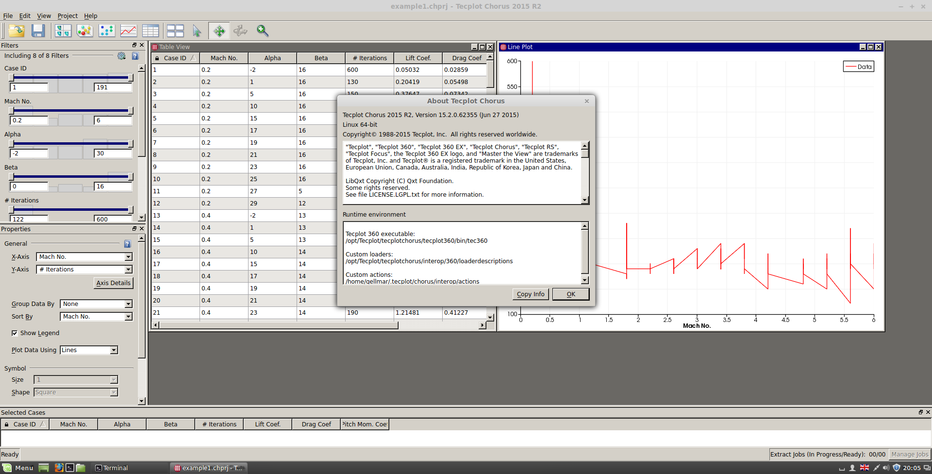This screenshot has height=474, width=932.
Task: Open the File menu
Action: click(x=8, y=16)
